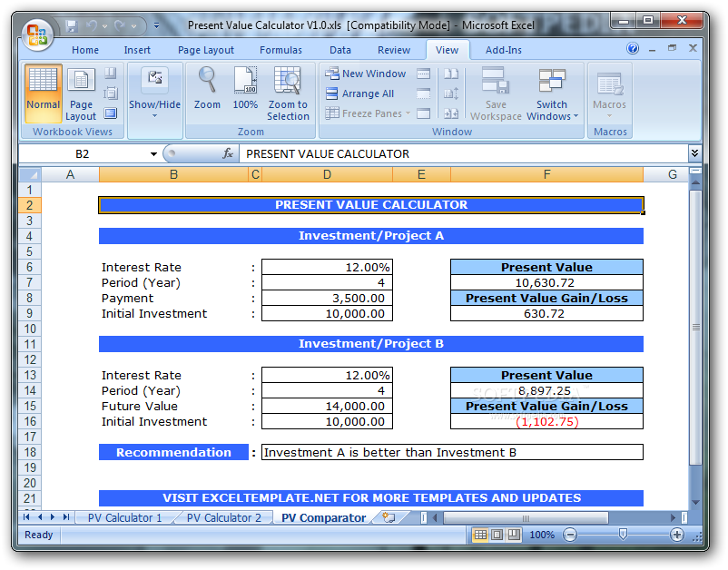Switch to the Insert tab

tap(137, 50)
